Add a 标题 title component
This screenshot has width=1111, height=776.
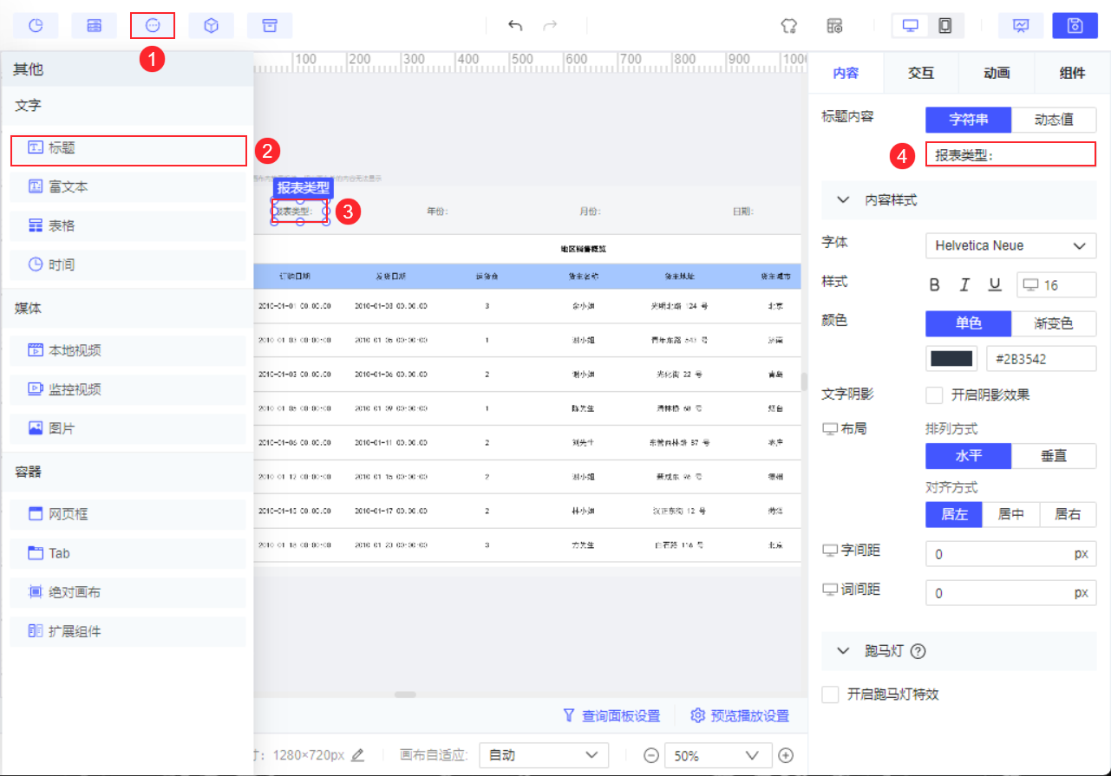(128, 148)
